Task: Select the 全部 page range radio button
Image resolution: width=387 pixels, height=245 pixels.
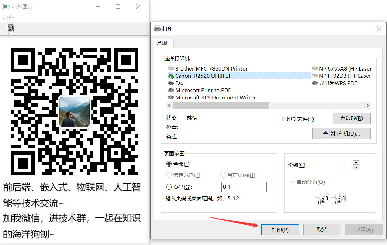Action: coord(169,164)
